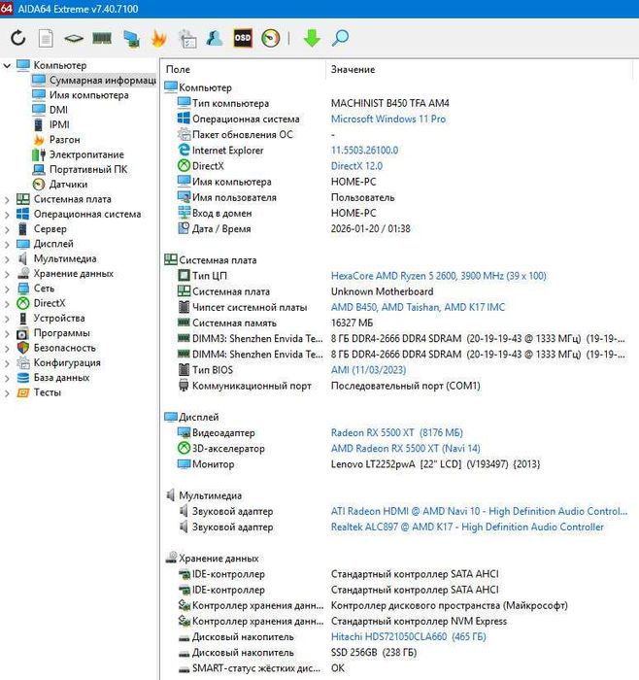Open the AMD Radeon RX 5500 XT (Navi 14) link
639x680 pixels.
point(405,449)
